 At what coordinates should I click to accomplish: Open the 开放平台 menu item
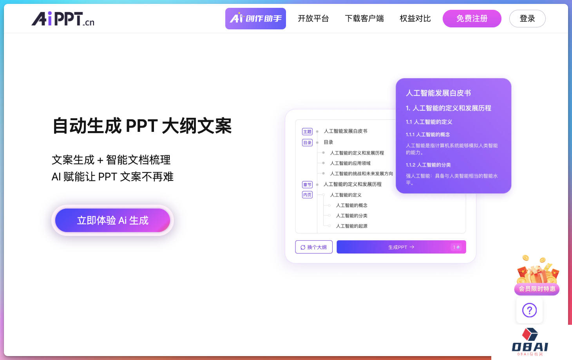[313, 18]
